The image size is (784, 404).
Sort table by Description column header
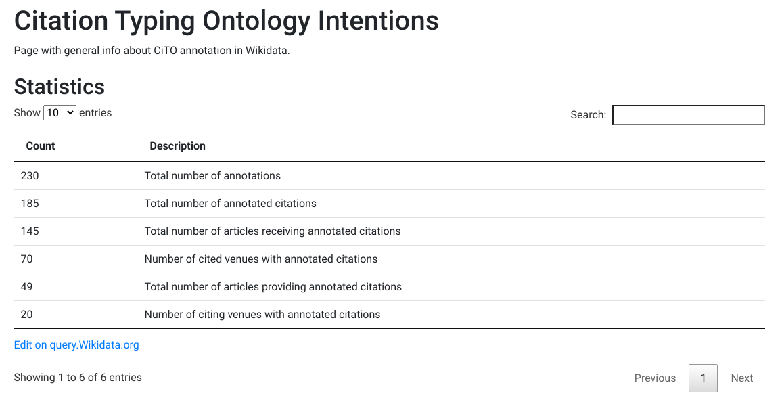pyautogui.click(x=177, y=146)
